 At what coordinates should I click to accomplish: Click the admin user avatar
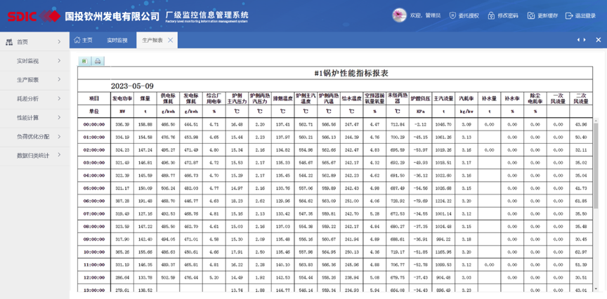pos(399,15)
